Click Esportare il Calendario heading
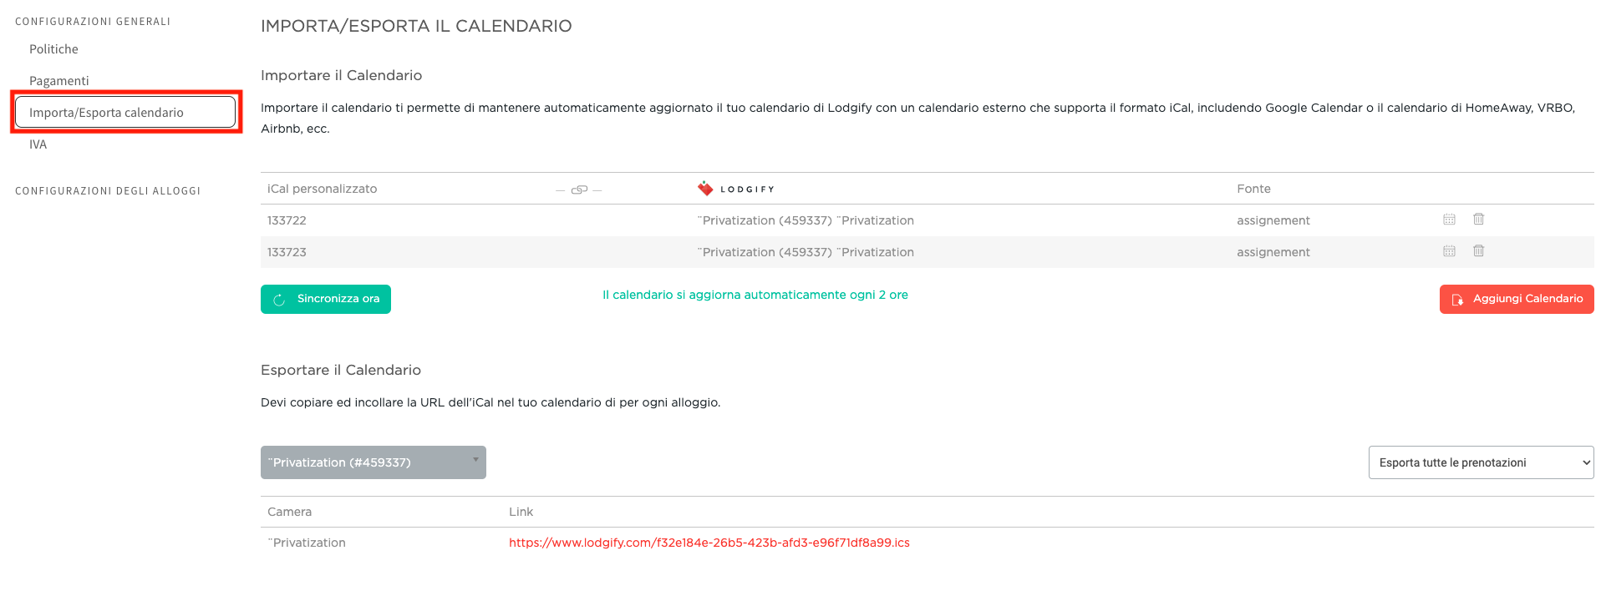The width and height of the screenshot is (1601, 596). pos(341,370)
